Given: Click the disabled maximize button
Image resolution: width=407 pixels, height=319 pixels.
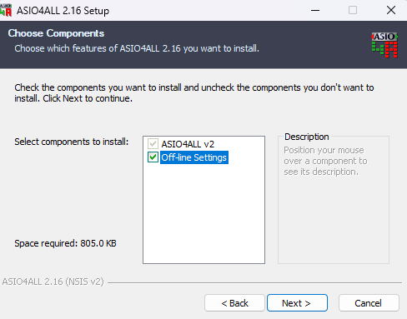Looking at the screenshot, I should tap(353, 10).
